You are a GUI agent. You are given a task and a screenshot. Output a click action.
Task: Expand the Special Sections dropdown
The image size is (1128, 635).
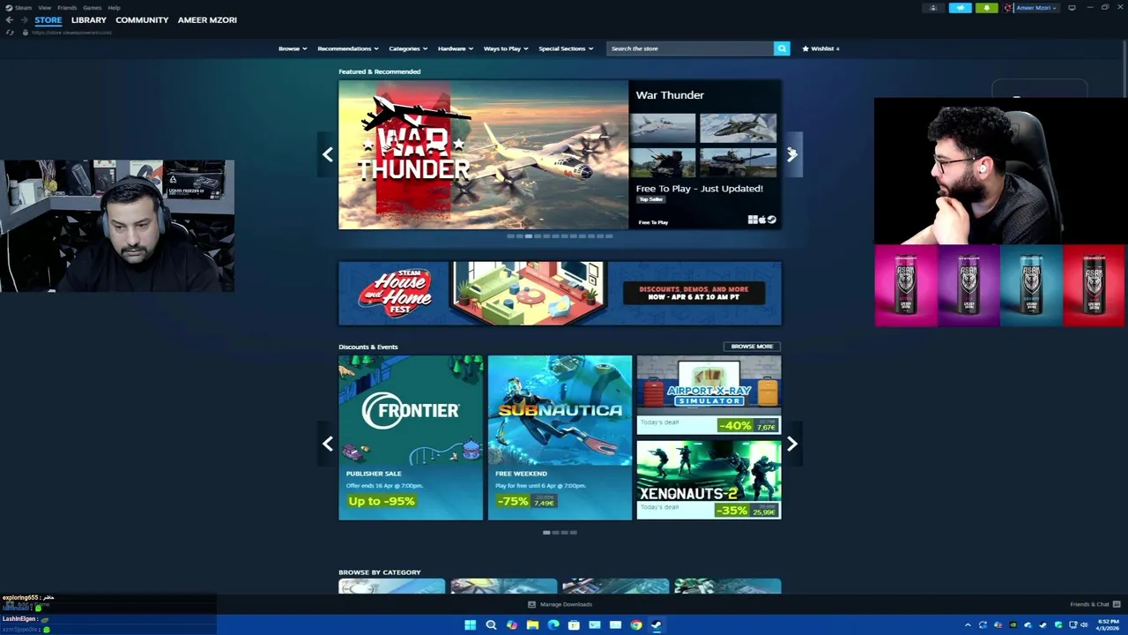566,49
